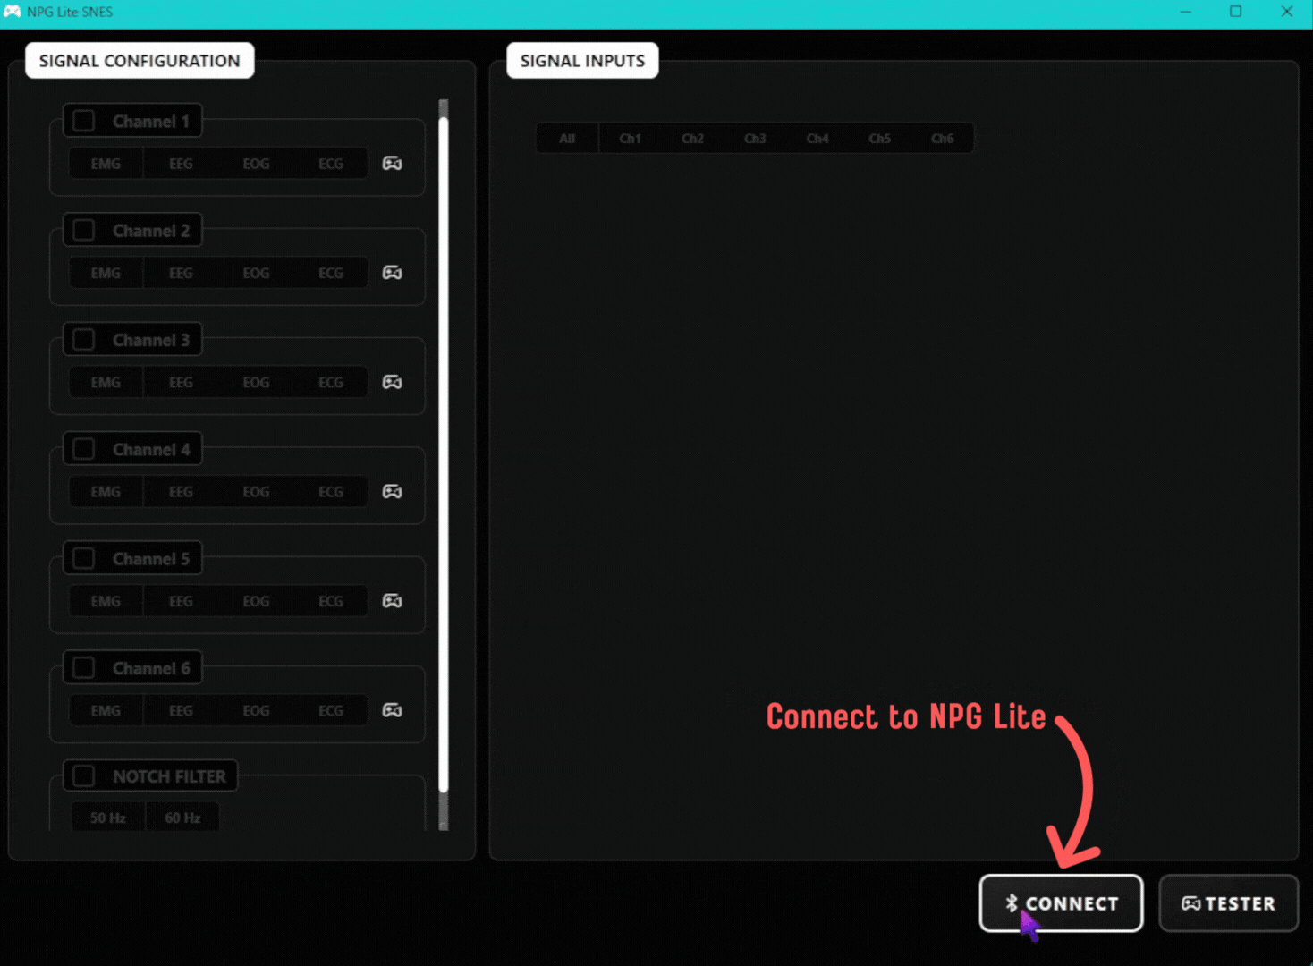Switch to the Ch1 signal tab
This screenshot has width=1313, height=966.
(x=630, y=139)
